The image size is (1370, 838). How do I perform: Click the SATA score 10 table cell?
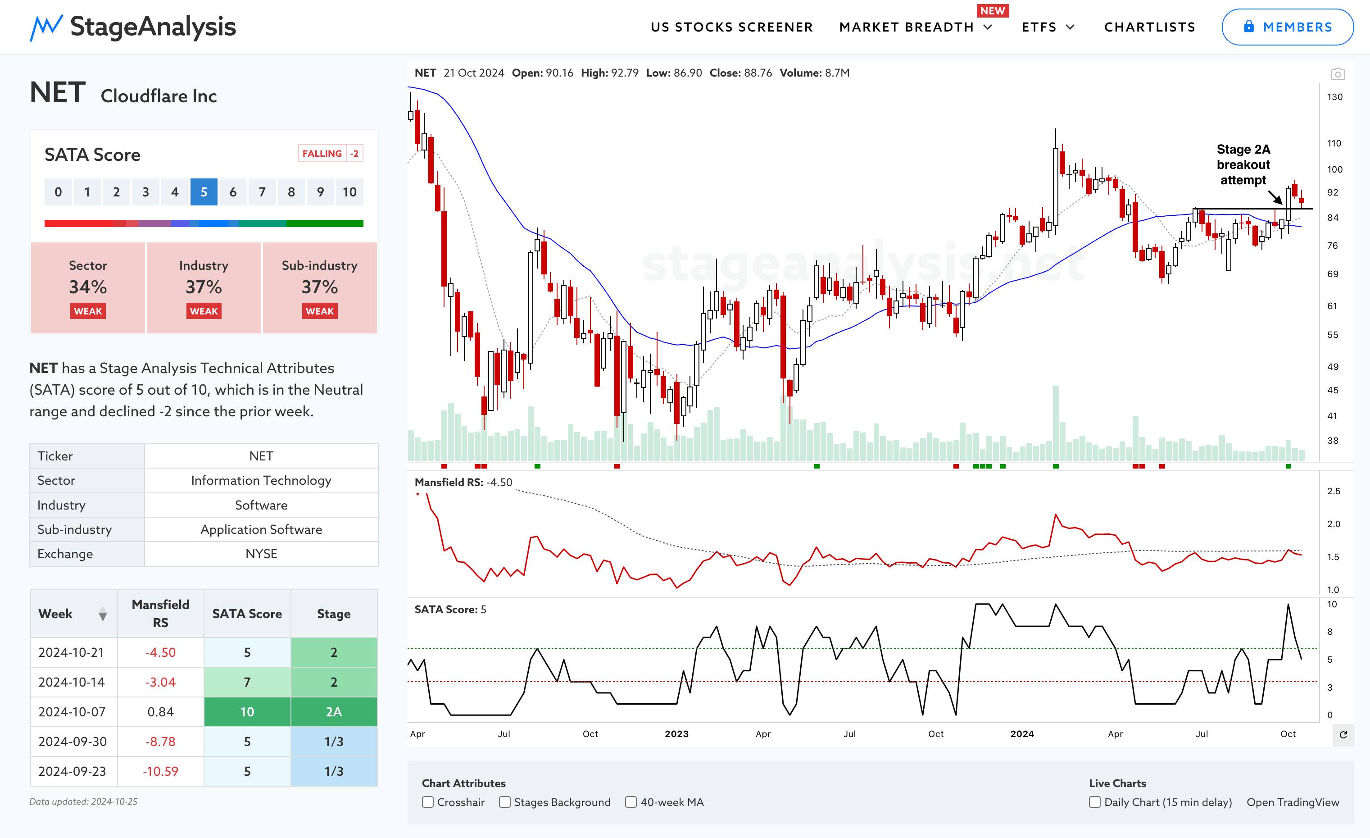coord(247,712)
